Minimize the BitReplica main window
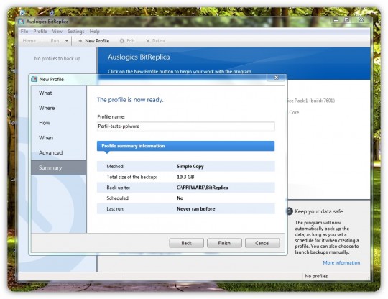The width and height of the screenshot is (388, 299). [x=336, y=20]
